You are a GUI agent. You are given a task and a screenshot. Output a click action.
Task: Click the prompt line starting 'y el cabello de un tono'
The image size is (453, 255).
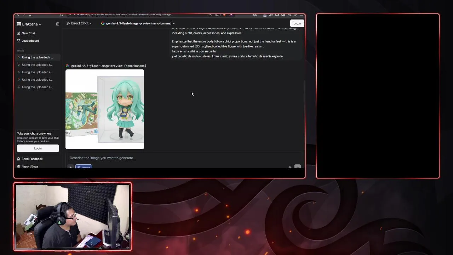tap(227, 56)
